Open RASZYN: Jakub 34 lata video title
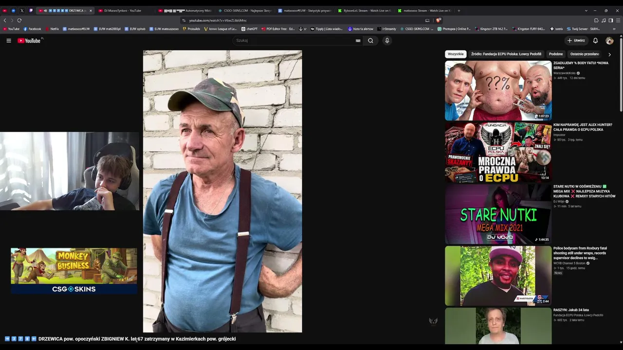The image size is (623, 350). pyautogui.click(x=571, y=310)
